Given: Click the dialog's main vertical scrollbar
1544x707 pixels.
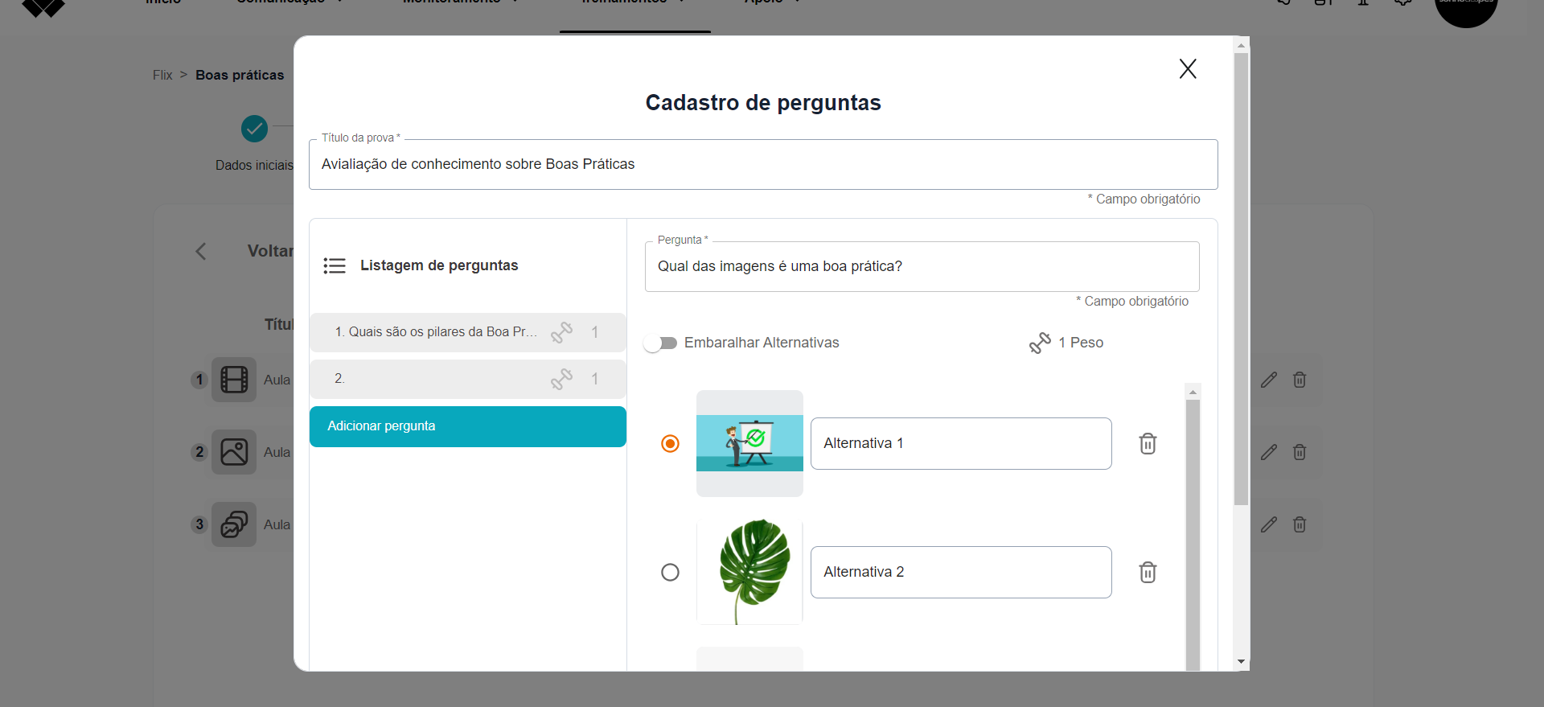Looking at the screenshot, I should [x=1242, y=279].
